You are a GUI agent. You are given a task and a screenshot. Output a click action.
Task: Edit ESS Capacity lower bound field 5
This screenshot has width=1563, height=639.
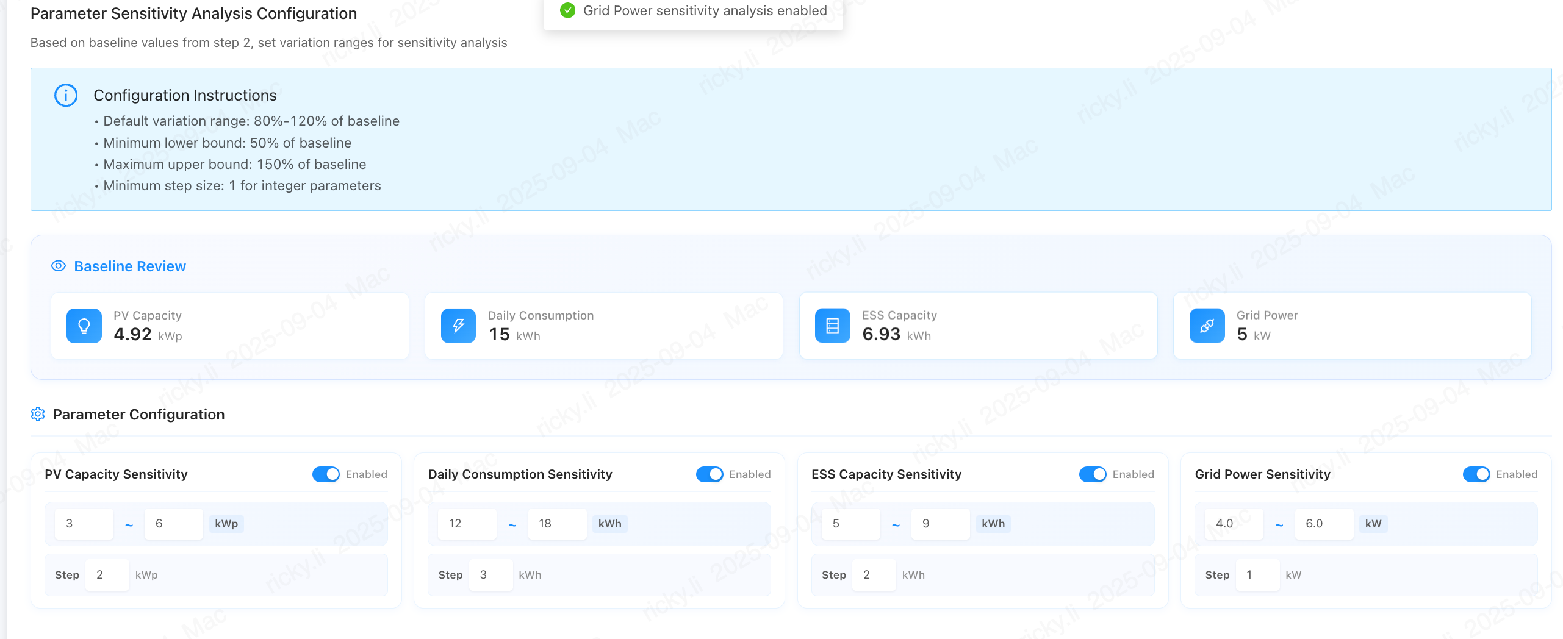point(851,524)
